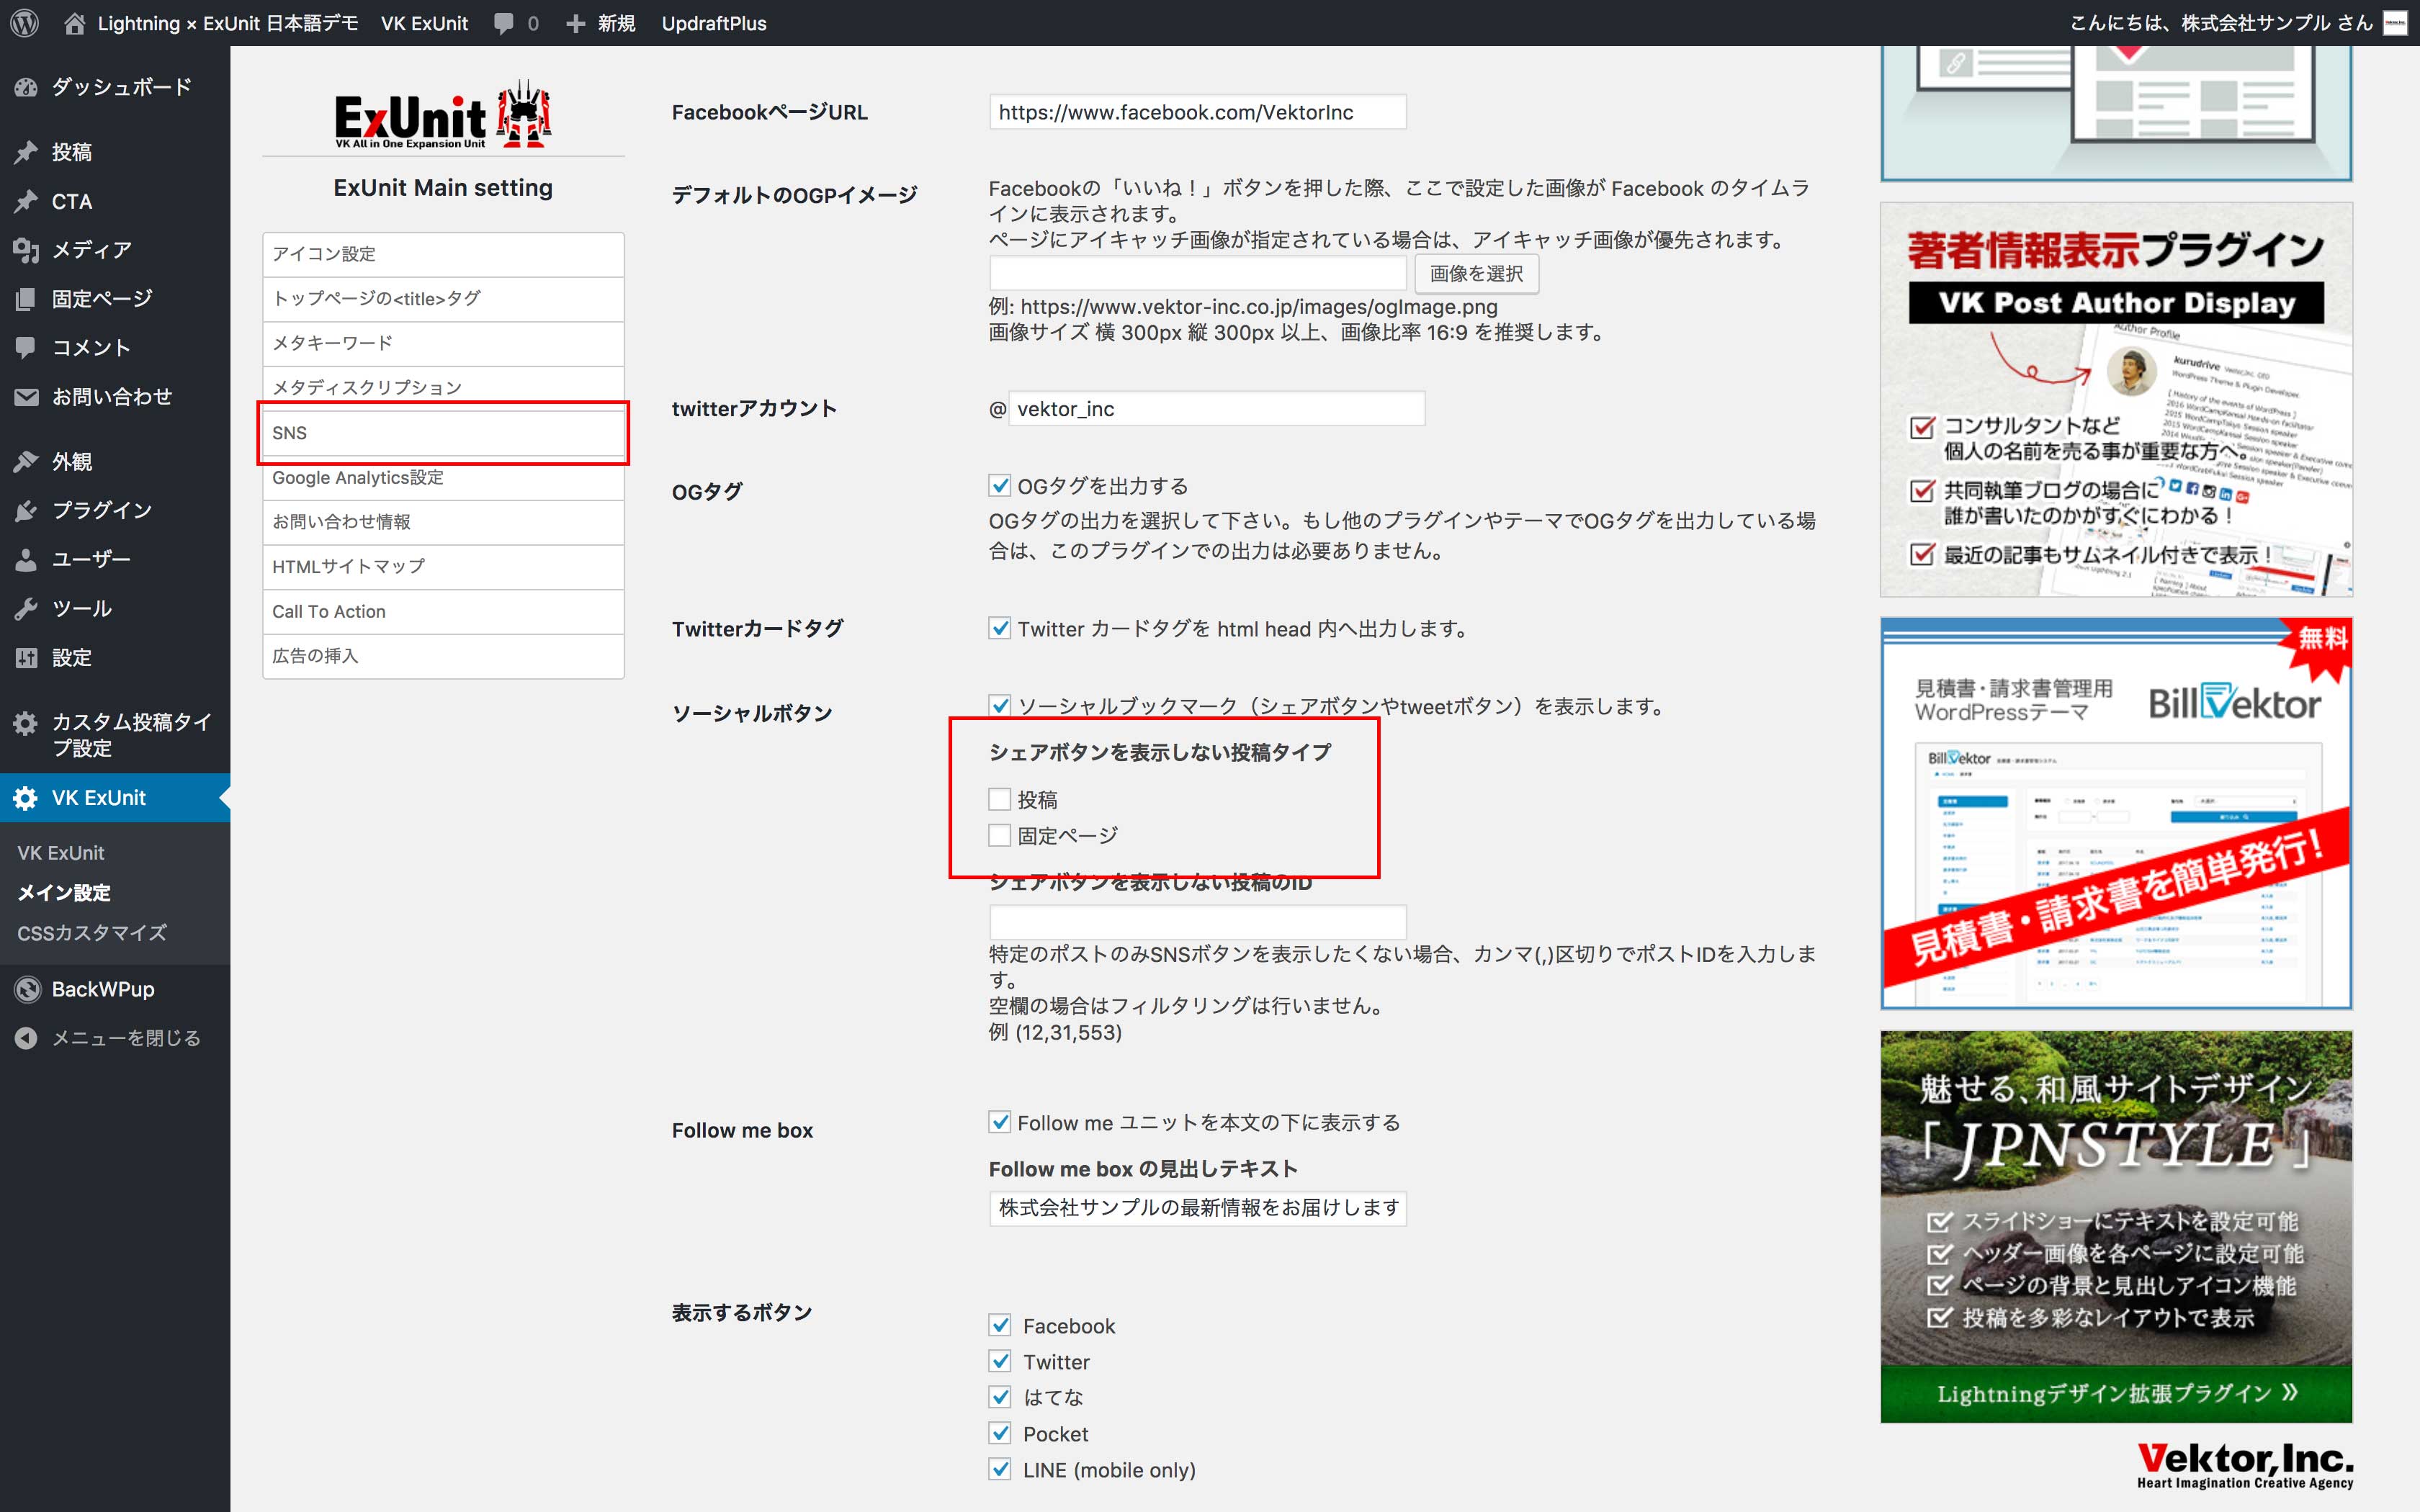Click the コメント speech bubble icon

[26, 348]
